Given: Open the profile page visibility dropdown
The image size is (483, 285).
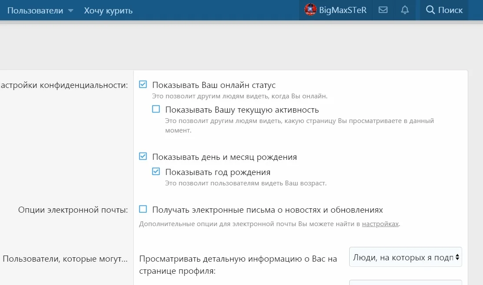Looking at the screenshot, I should 405,257.
